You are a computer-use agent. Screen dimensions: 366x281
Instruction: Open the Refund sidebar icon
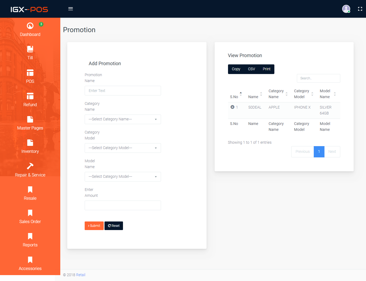[30, 96]
